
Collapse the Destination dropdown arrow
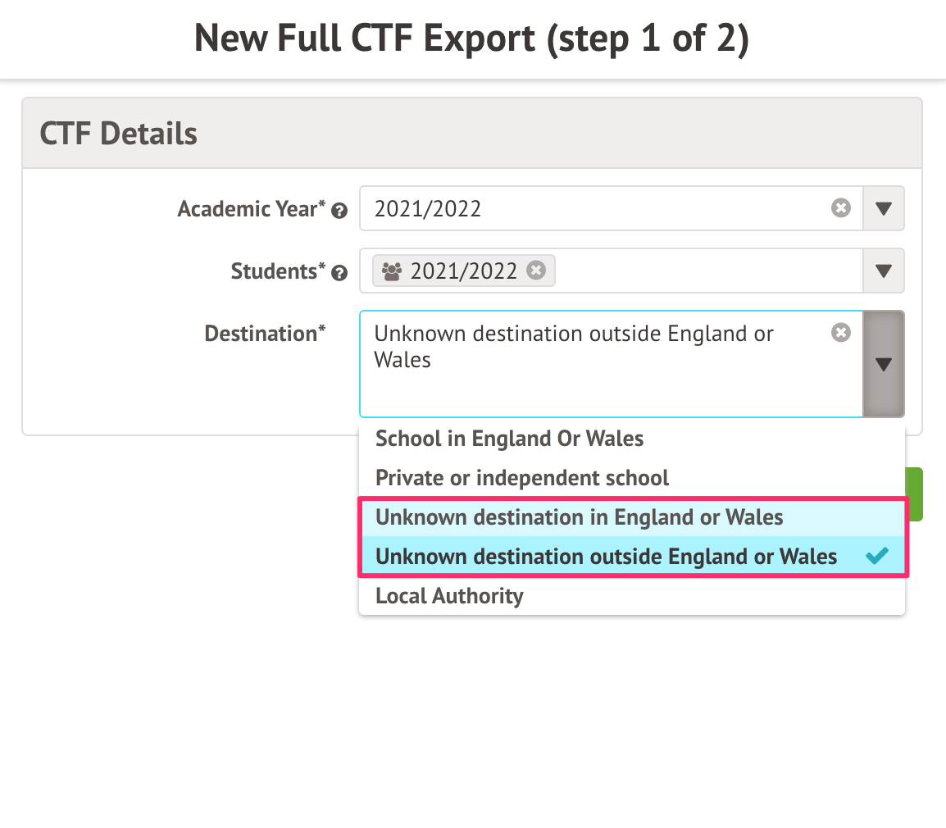click(884, 364)
